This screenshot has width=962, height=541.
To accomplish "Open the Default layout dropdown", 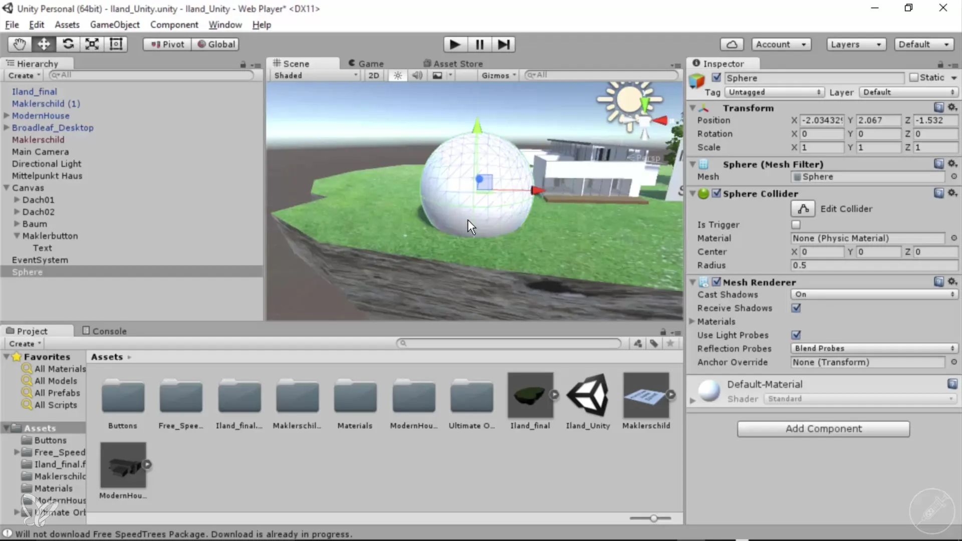I will click(x=924, y=45).
